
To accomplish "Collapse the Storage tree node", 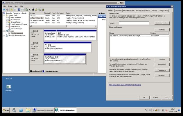I will [4, 31].
